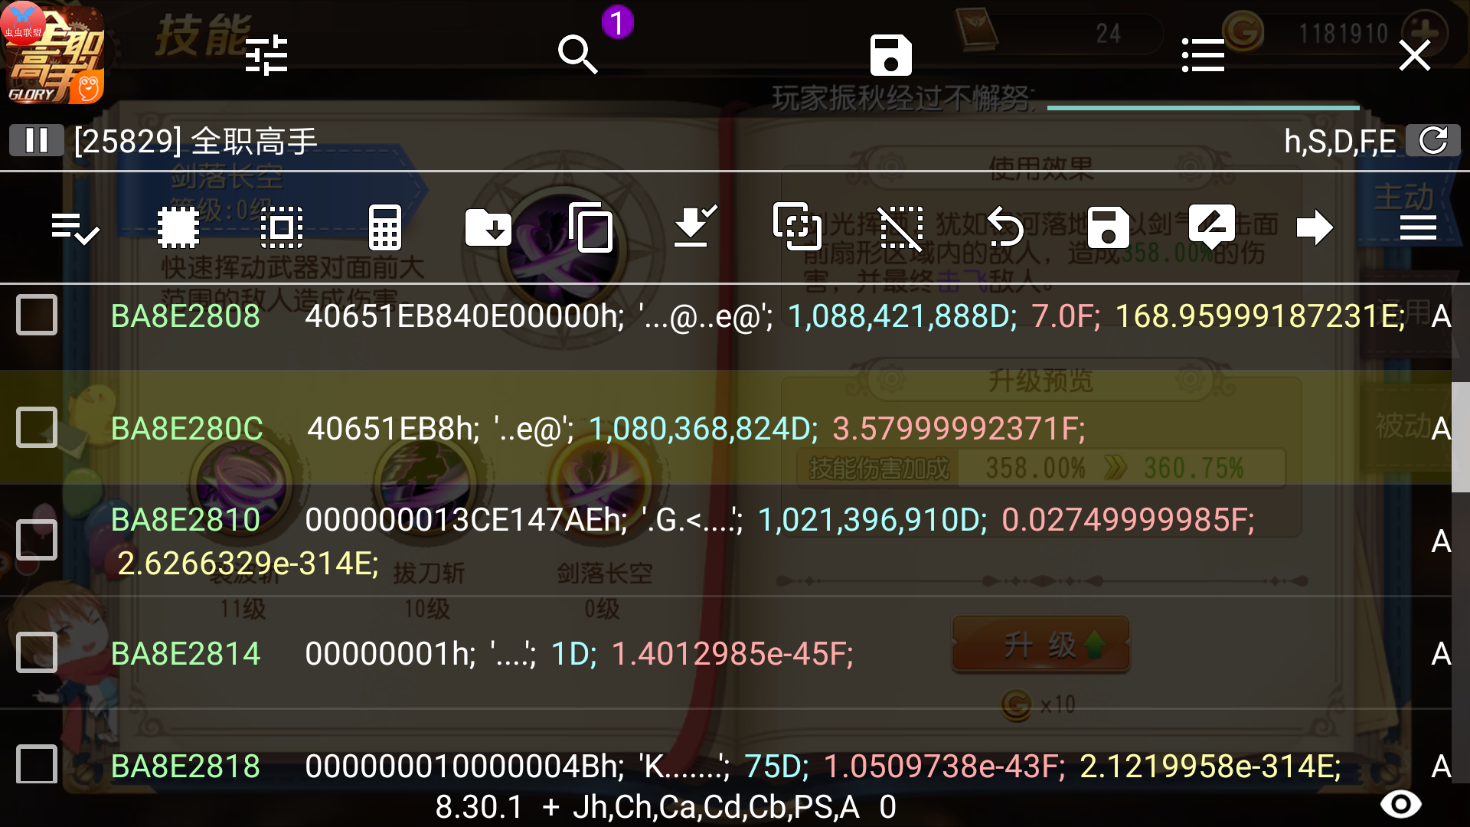Image resolution: width=1470 pixels, height=827 pixels.
Task: Tap float value 7.0F
Action: click(x=1066, y=316)
